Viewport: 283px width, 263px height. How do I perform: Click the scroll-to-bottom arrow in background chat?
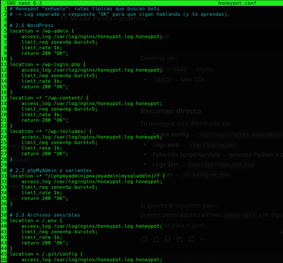click(x=281, y=231)
